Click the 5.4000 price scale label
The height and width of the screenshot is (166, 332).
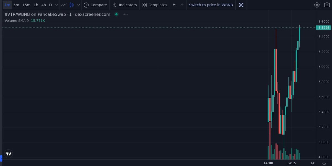324,112
